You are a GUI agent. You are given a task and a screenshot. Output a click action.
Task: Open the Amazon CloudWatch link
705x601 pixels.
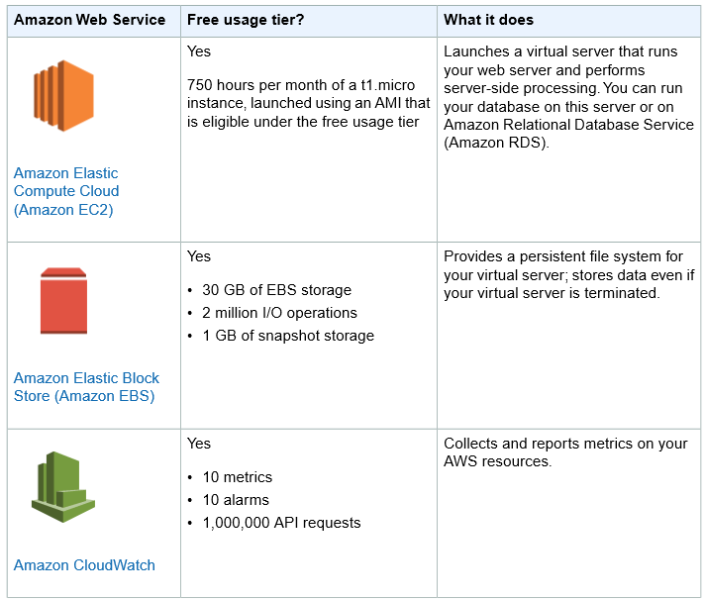84,565
